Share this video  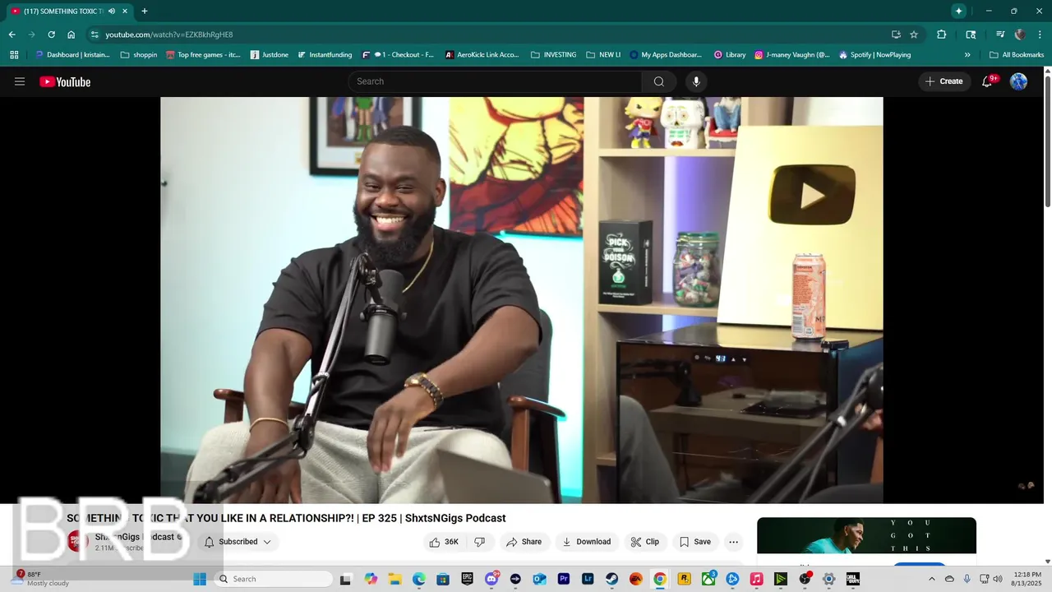tap(524, 542)
